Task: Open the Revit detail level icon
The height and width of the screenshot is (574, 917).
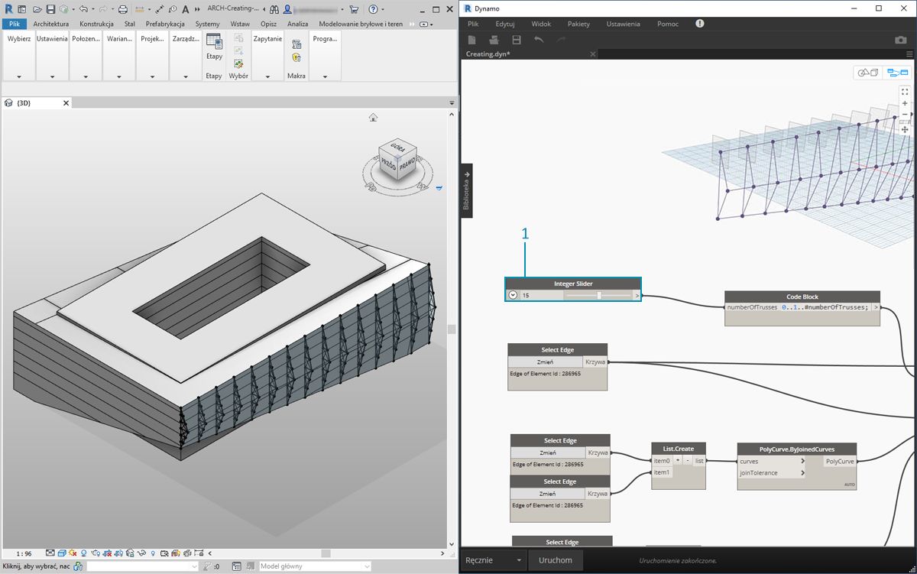Action: pos(50,553)
